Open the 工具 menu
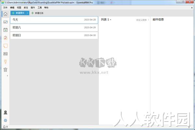 40,7
